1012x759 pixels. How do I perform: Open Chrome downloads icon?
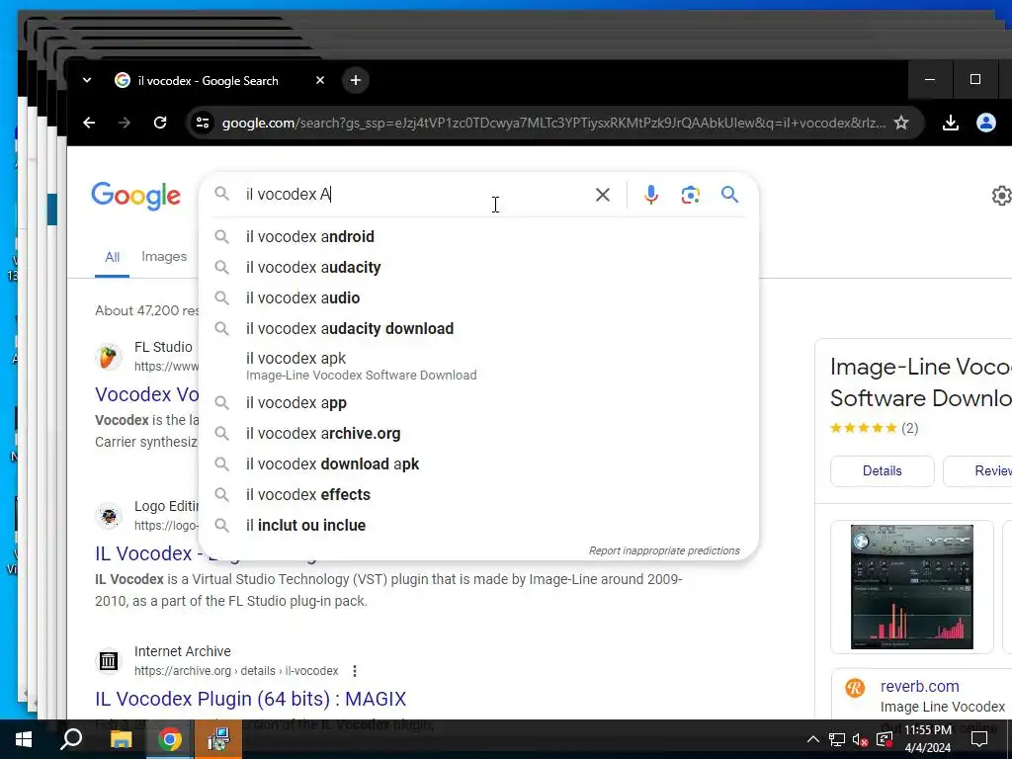[950, 123]
